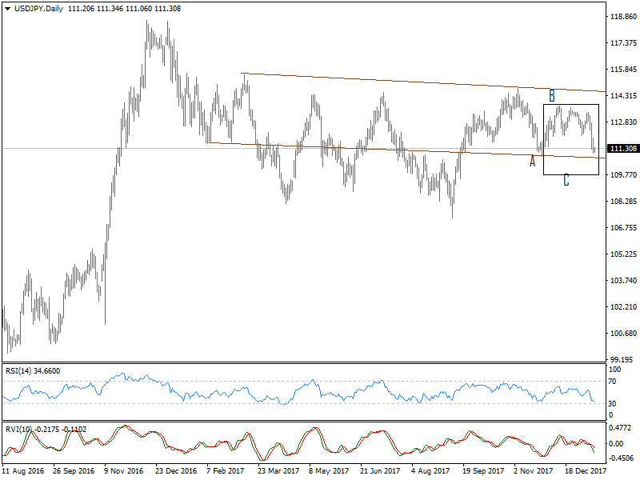Click the 118.864 price on the scale
The image size is (640, 480).
pyautogui.click(x=622, y=17)
